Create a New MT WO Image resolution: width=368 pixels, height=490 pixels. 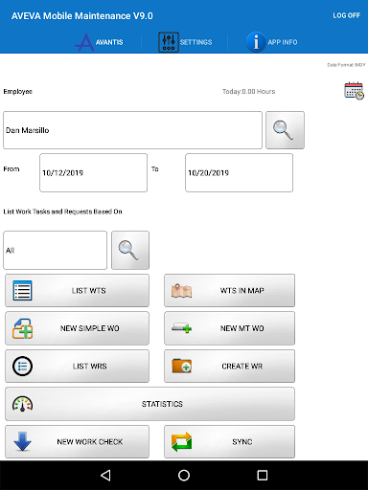[x=229, y=328]
